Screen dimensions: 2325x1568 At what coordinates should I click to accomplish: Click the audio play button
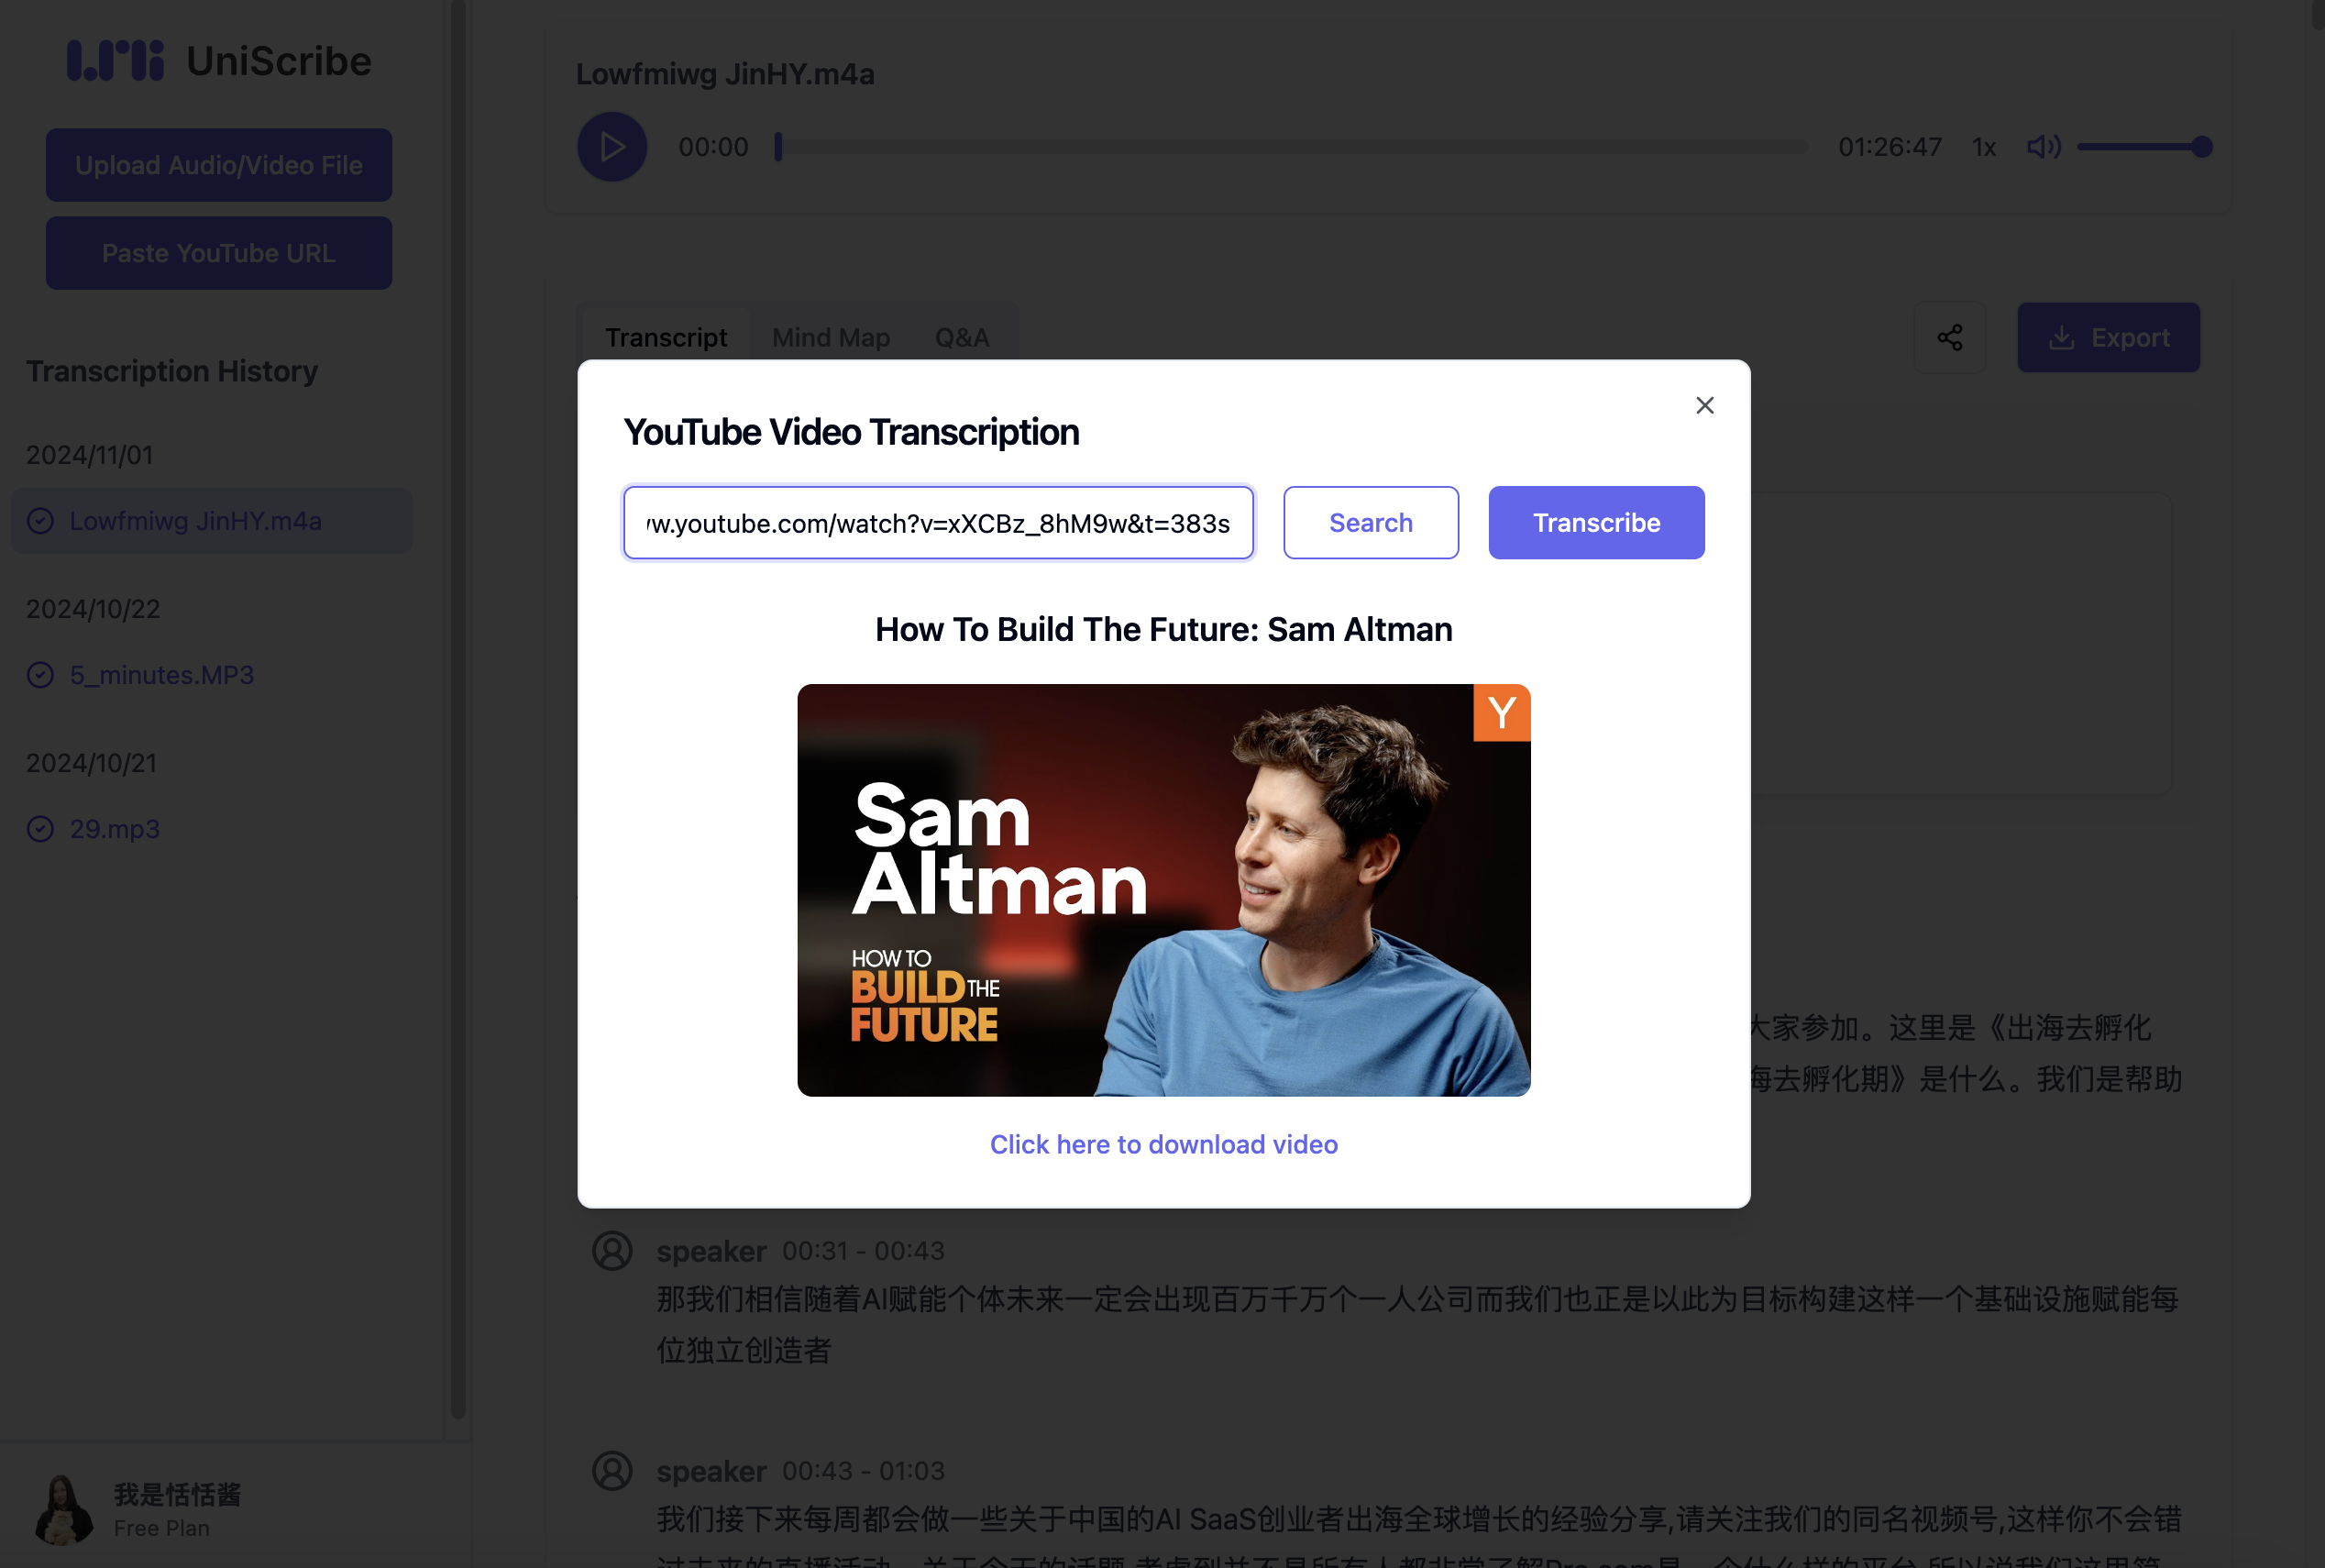coord(612,147)
